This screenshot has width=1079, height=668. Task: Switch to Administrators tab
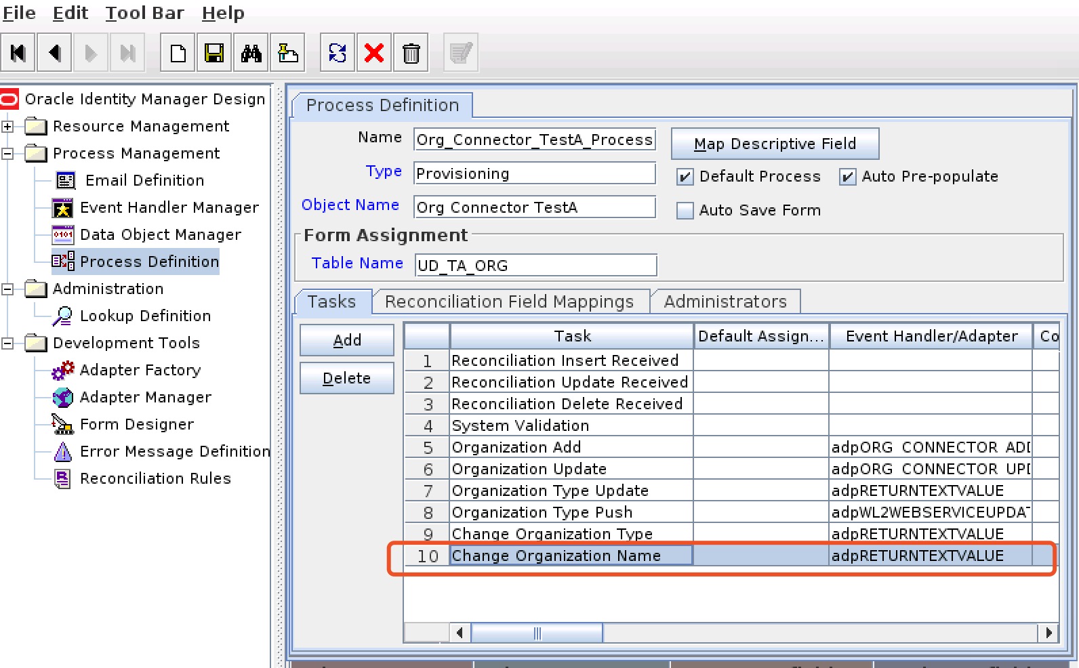click(725, 301)
